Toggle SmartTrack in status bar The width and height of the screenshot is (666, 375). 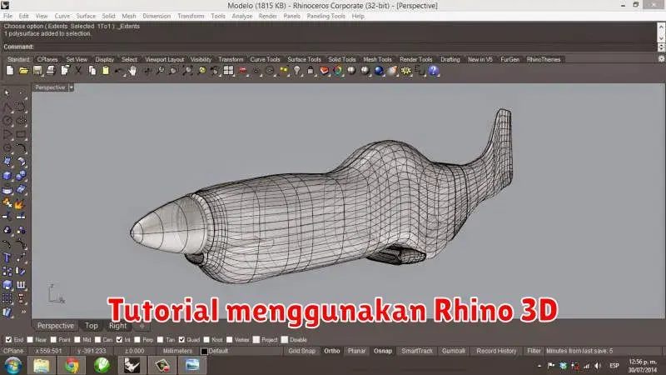(x=417, y=351)
